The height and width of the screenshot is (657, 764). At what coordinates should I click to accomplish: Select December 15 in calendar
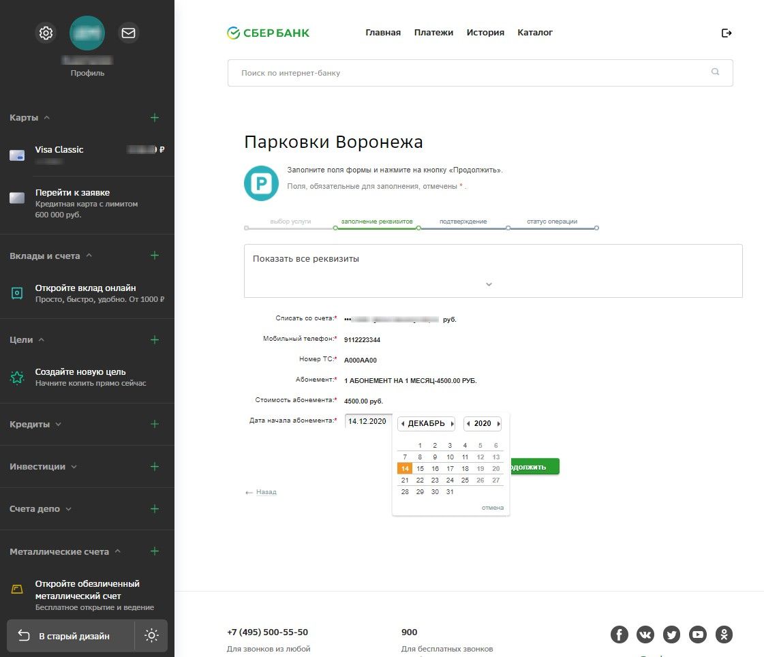click(420, 468)
